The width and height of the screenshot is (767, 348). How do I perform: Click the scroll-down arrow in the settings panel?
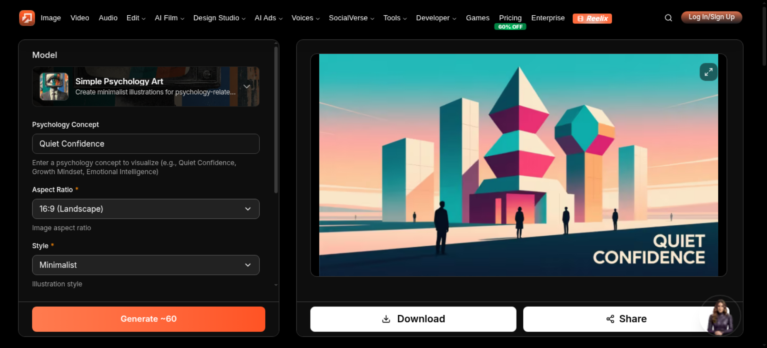[276, 285]
